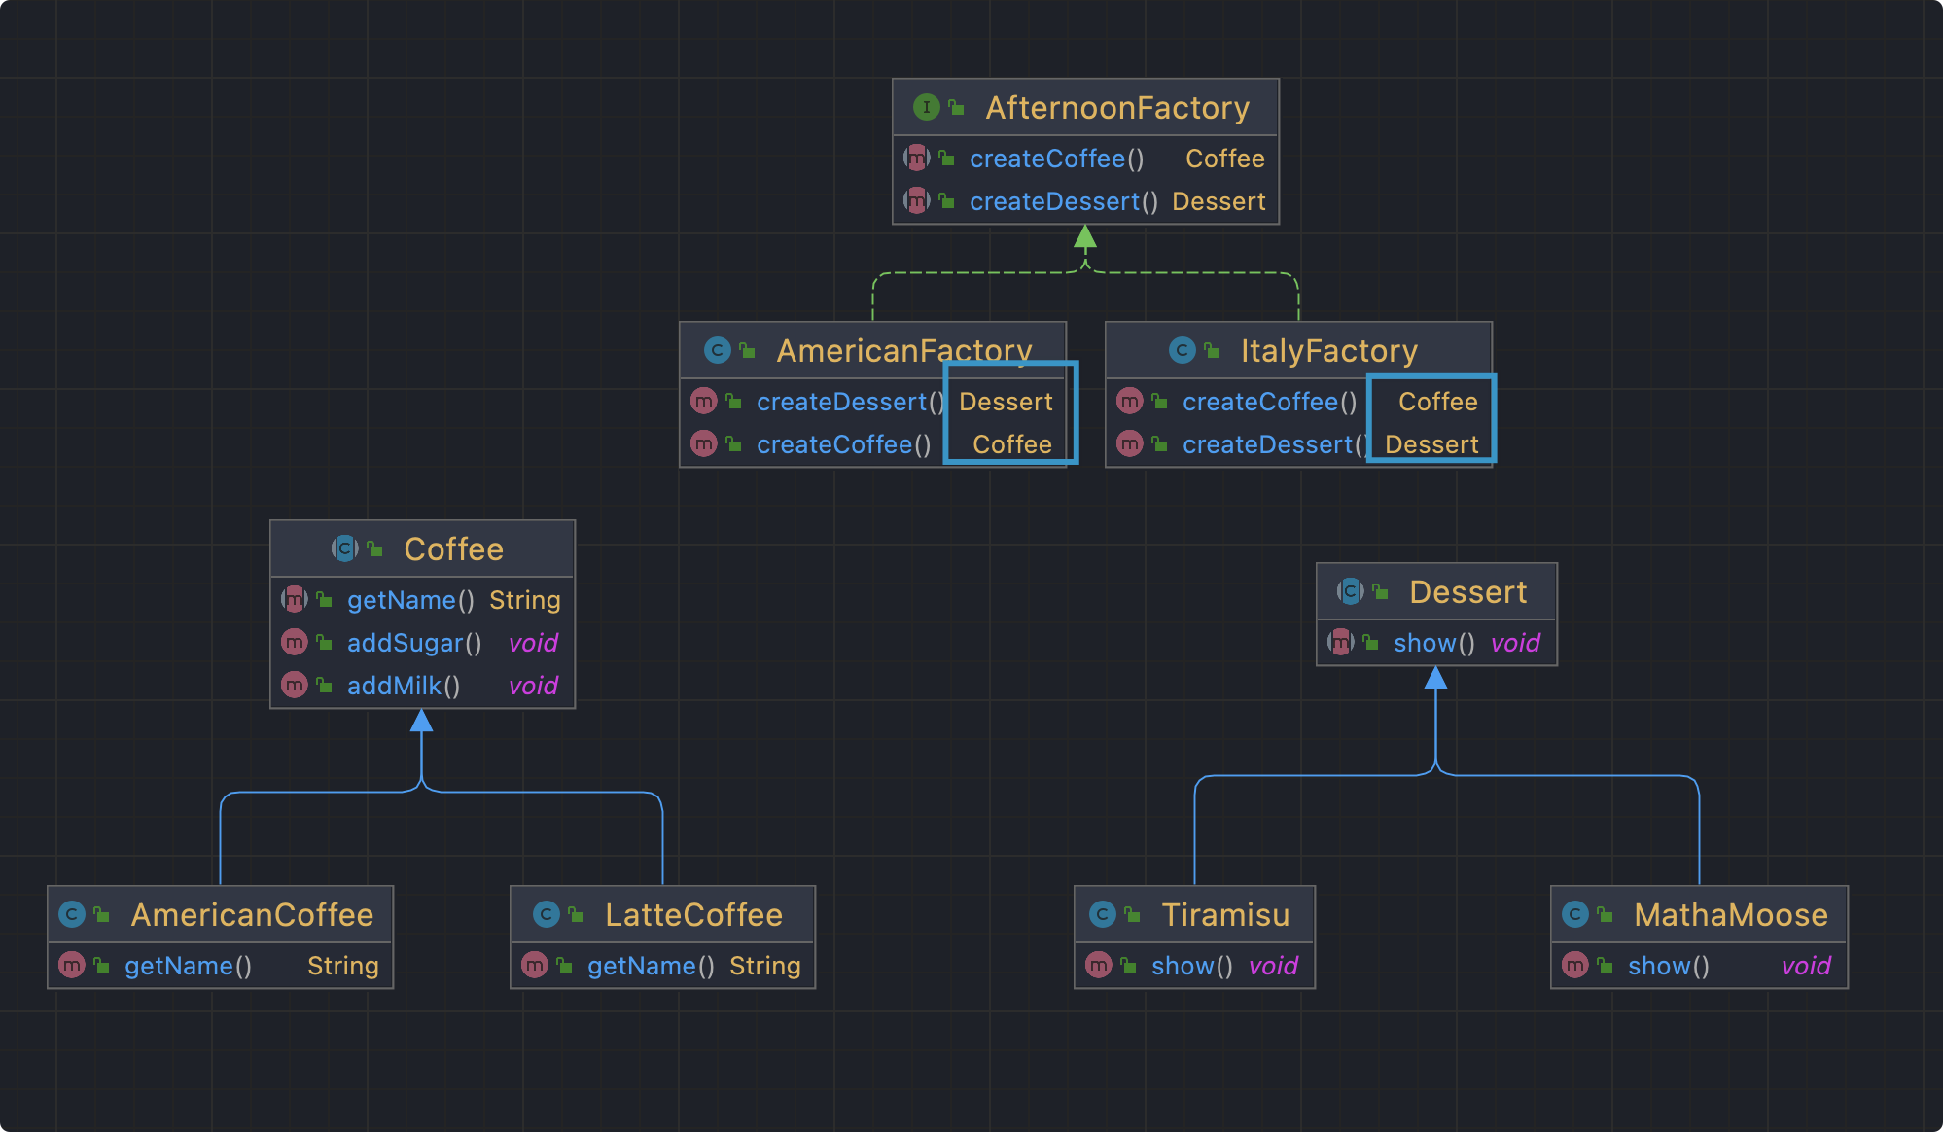Click the green implementation arrow under AfternoonFactory

1085,237
